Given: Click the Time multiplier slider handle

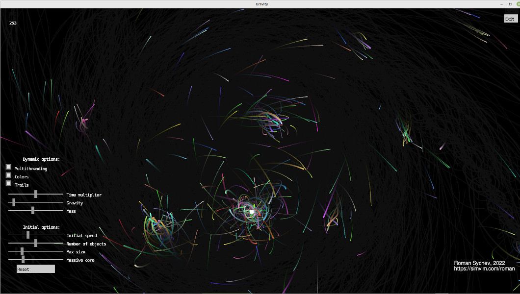Looking at the screenshot, I should [x=36, y=195].
